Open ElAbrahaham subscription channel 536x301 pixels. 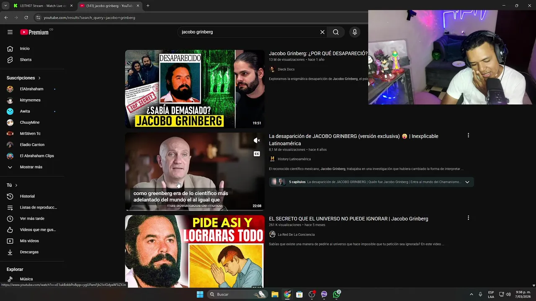point(32,89)
